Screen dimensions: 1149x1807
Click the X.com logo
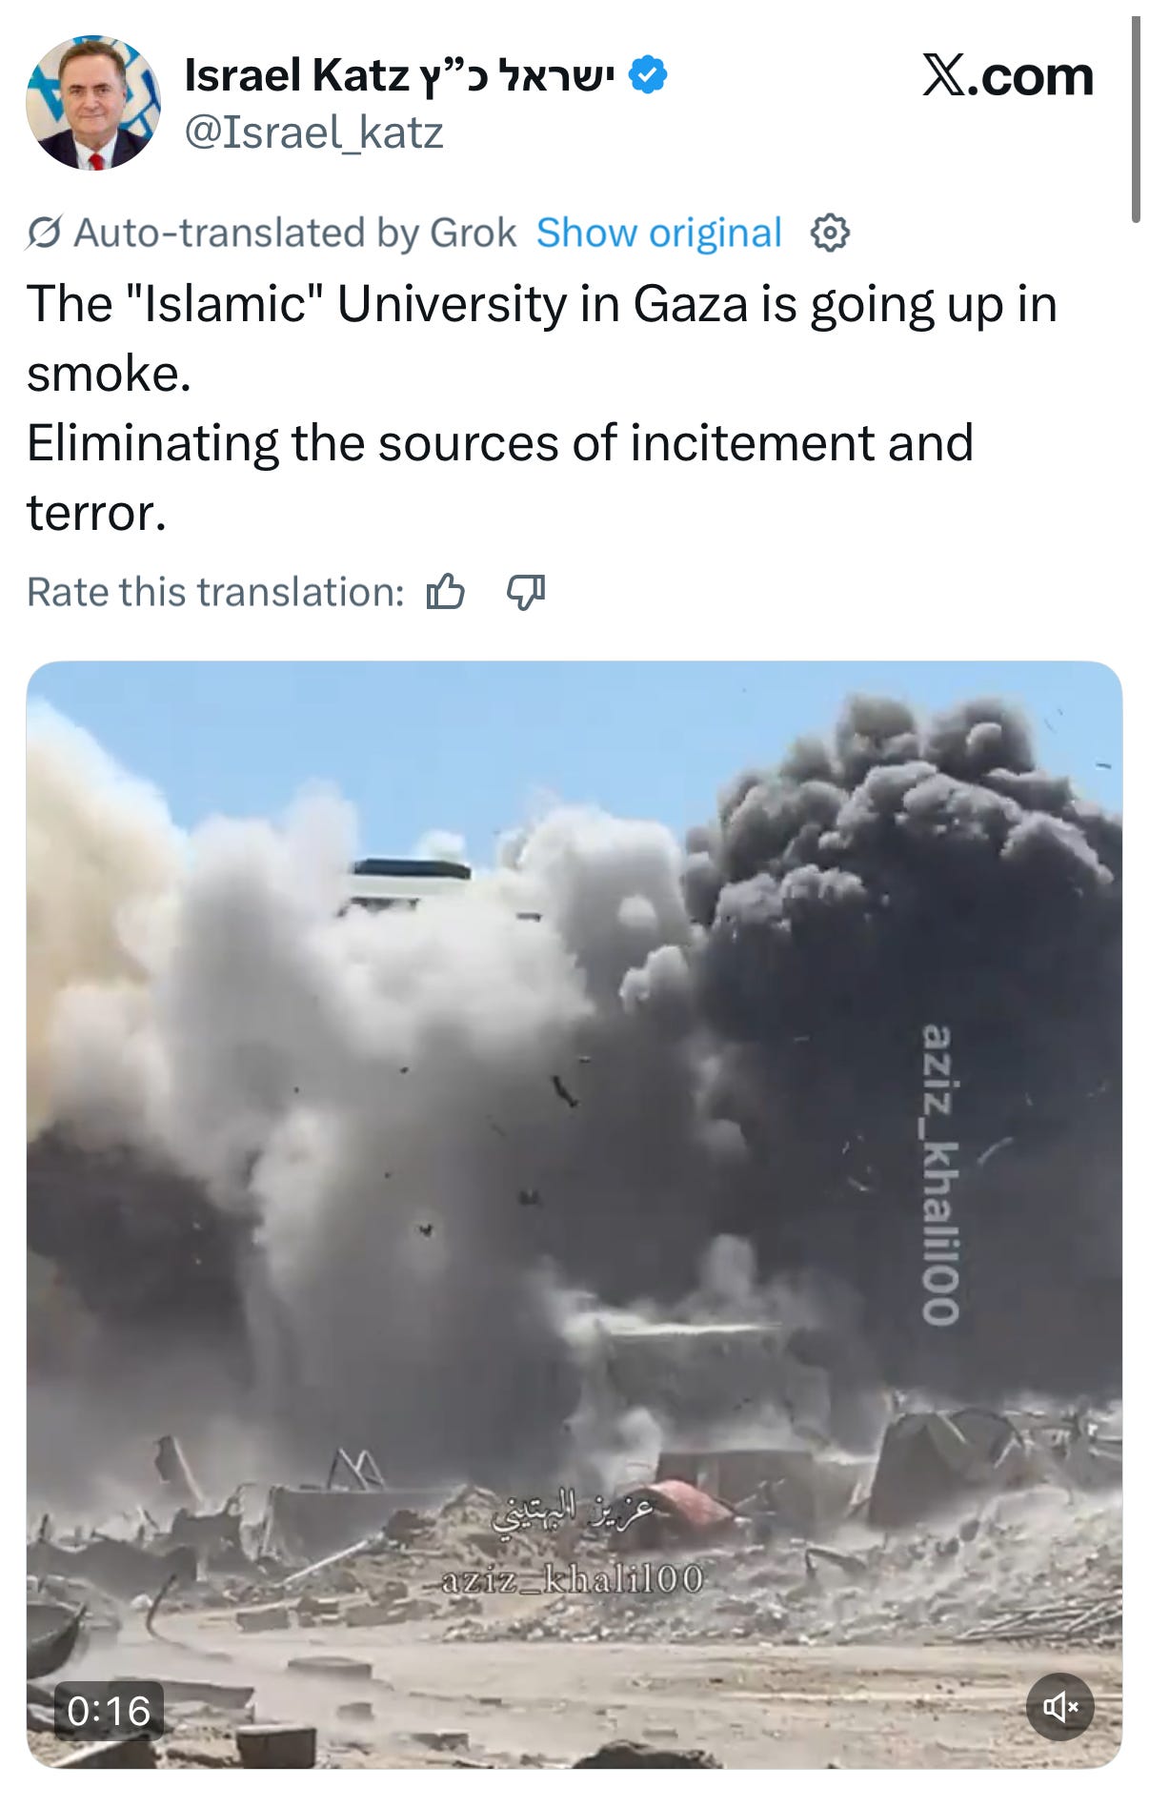pos(1007,76)
